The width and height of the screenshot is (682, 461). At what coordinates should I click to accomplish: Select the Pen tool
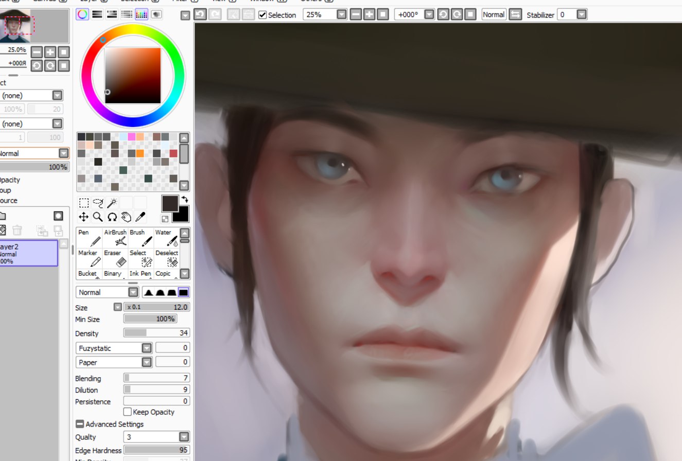coord(90,238)
